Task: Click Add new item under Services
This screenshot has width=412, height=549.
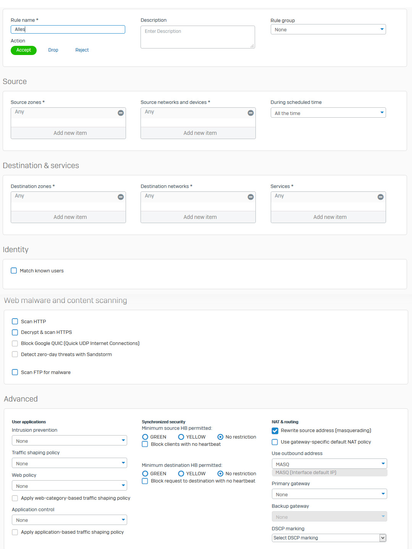Action: click(330, 217)
